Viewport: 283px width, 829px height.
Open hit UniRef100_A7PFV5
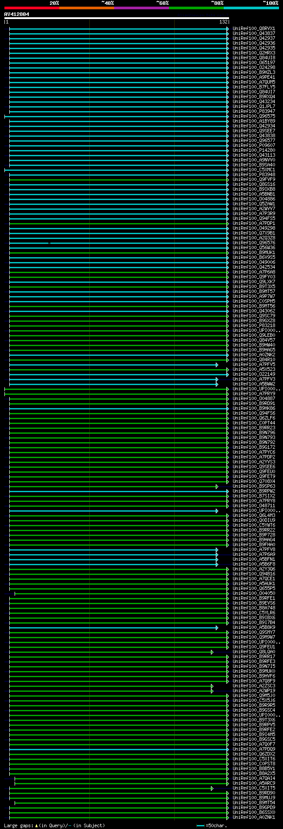(x=254, y=364)
